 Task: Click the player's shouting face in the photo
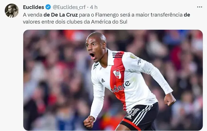[94, 50]
